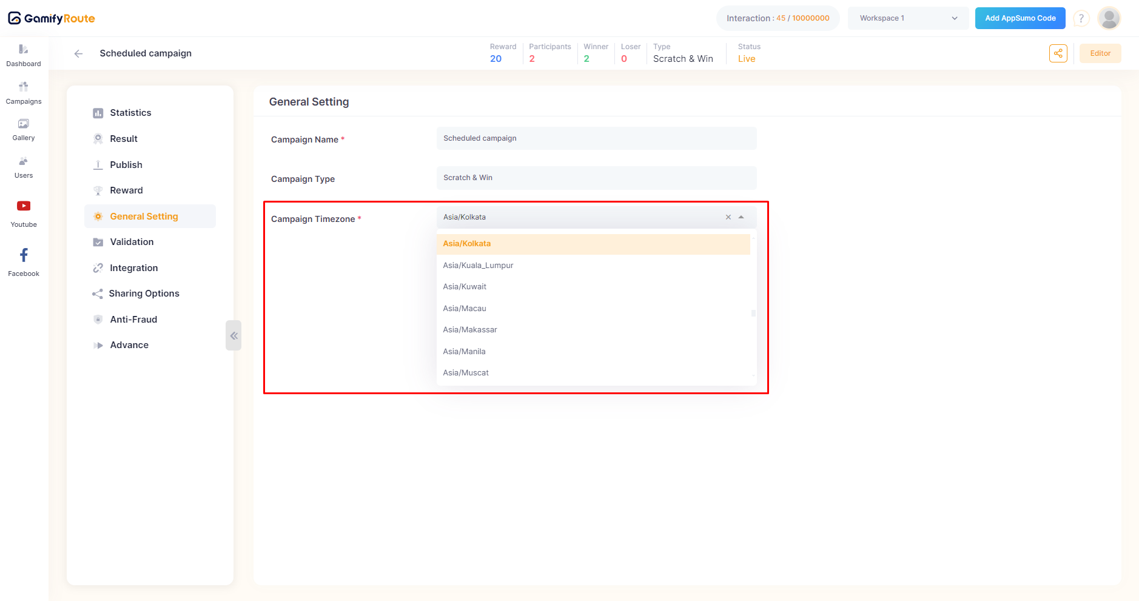Screen dimensions: 1139x601
Task: Select Asia/Kuala_Lumpur from timezone list
Action: pyautogui.click(x=478, y=266)
